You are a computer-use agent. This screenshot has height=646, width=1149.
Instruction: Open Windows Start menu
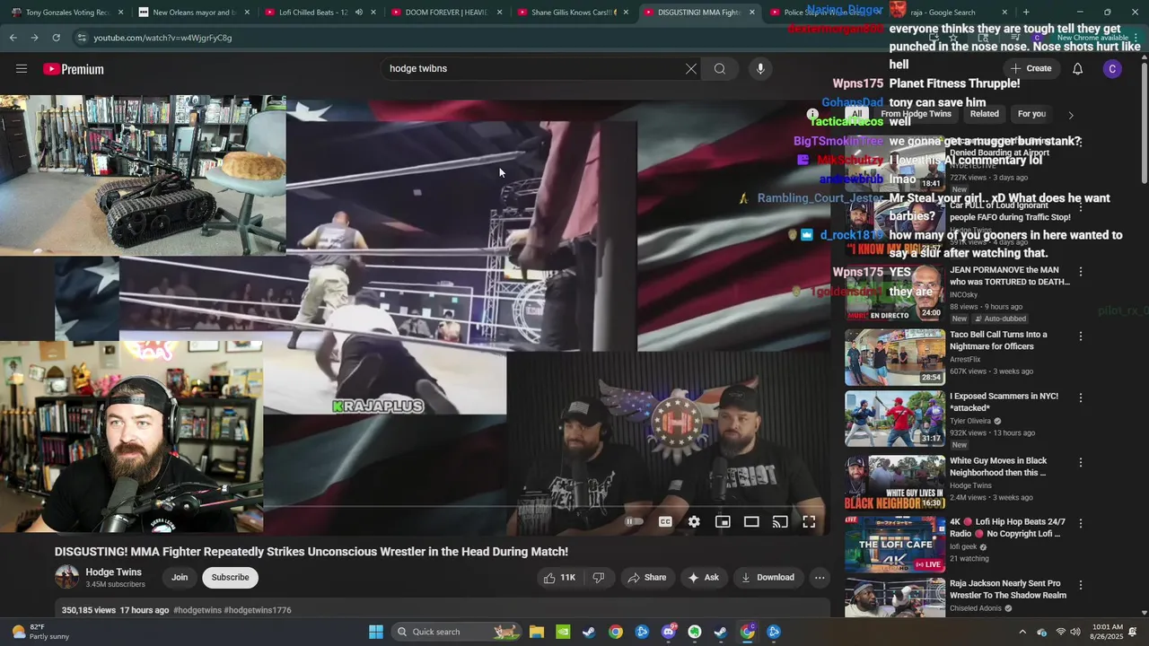[376, 632]
